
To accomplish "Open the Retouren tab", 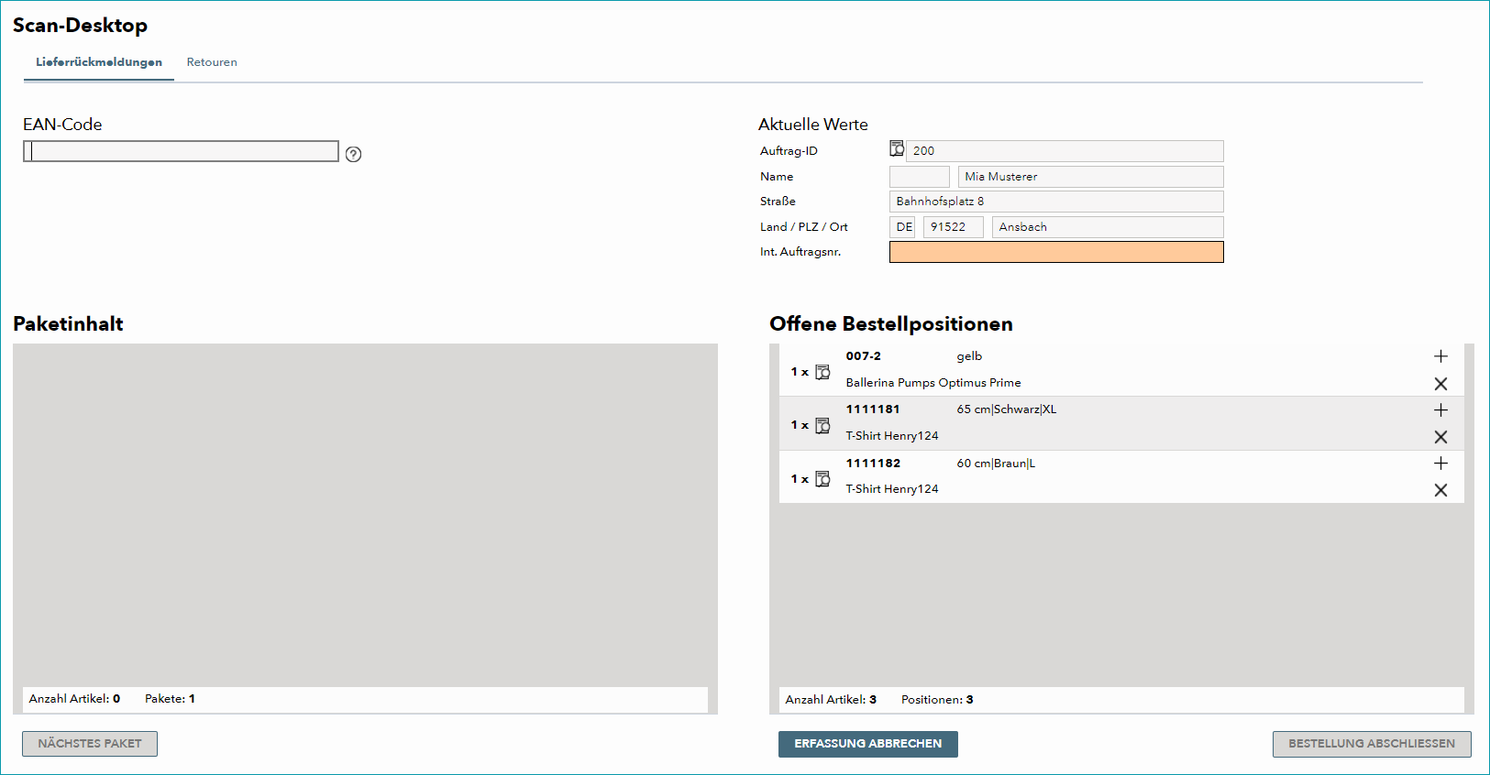I will pyautogui.click(x=212, y=62).
